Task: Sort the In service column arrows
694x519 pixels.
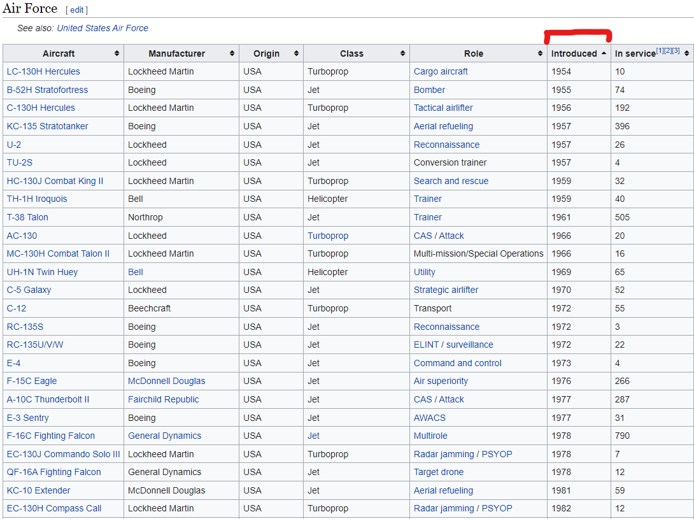Action: tap(686, 53)
